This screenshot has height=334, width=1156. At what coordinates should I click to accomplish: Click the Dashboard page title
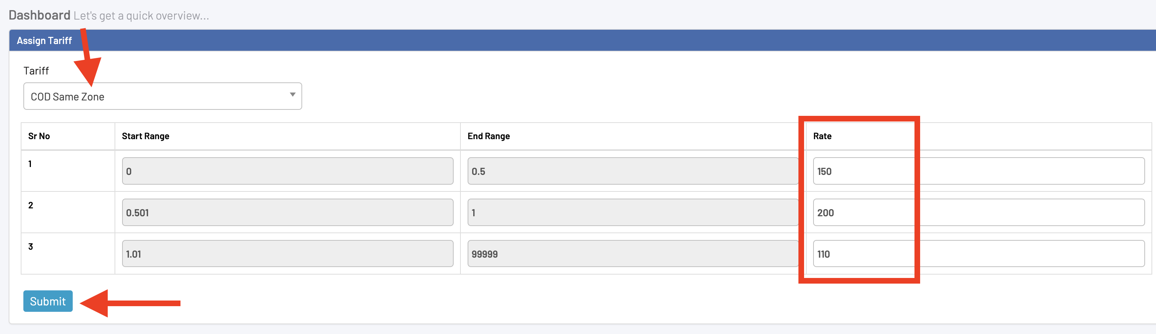pos(40,15)
